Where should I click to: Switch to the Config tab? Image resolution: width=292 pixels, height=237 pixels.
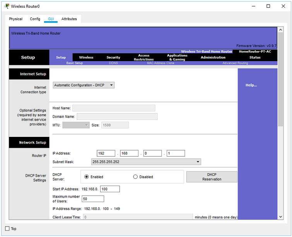[35, 19]
